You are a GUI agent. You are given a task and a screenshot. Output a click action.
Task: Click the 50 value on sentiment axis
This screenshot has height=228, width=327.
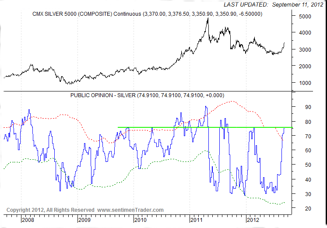302,165
